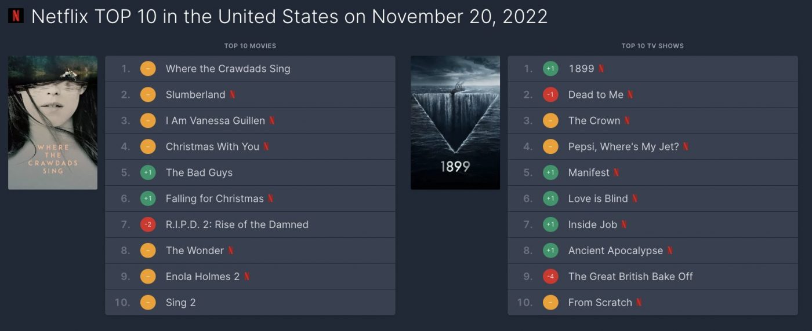This screenshot has height=331, width=812.
Task: Open the I Am Vanessa Guillen row
Action: point(250,121)
